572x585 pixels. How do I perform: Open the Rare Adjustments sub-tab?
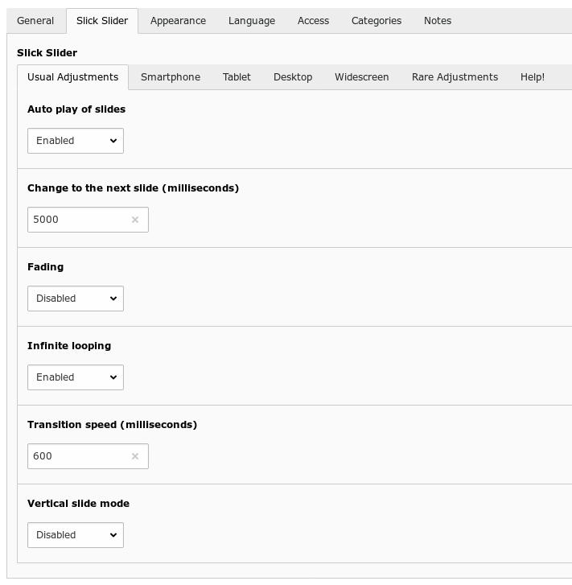[x=455, y=77]
